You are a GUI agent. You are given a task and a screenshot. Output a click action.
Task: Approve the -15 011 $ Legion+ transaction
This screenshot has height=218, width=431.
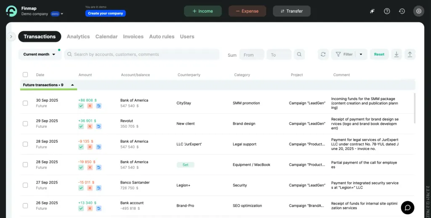click(x=81, y=188)
